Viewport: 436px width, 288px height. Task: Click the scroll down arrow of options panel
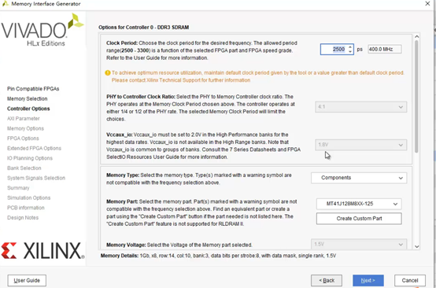416,246
